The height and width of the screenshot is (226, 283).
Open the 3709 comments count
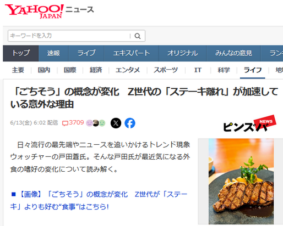[73, 123]
